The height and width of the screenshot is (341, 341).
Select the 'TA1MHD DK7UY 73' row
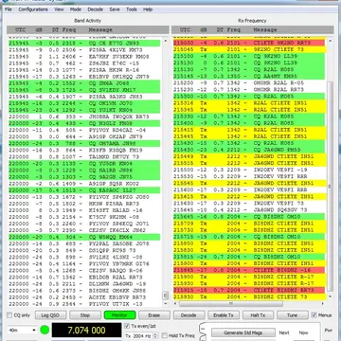[84, 157]
